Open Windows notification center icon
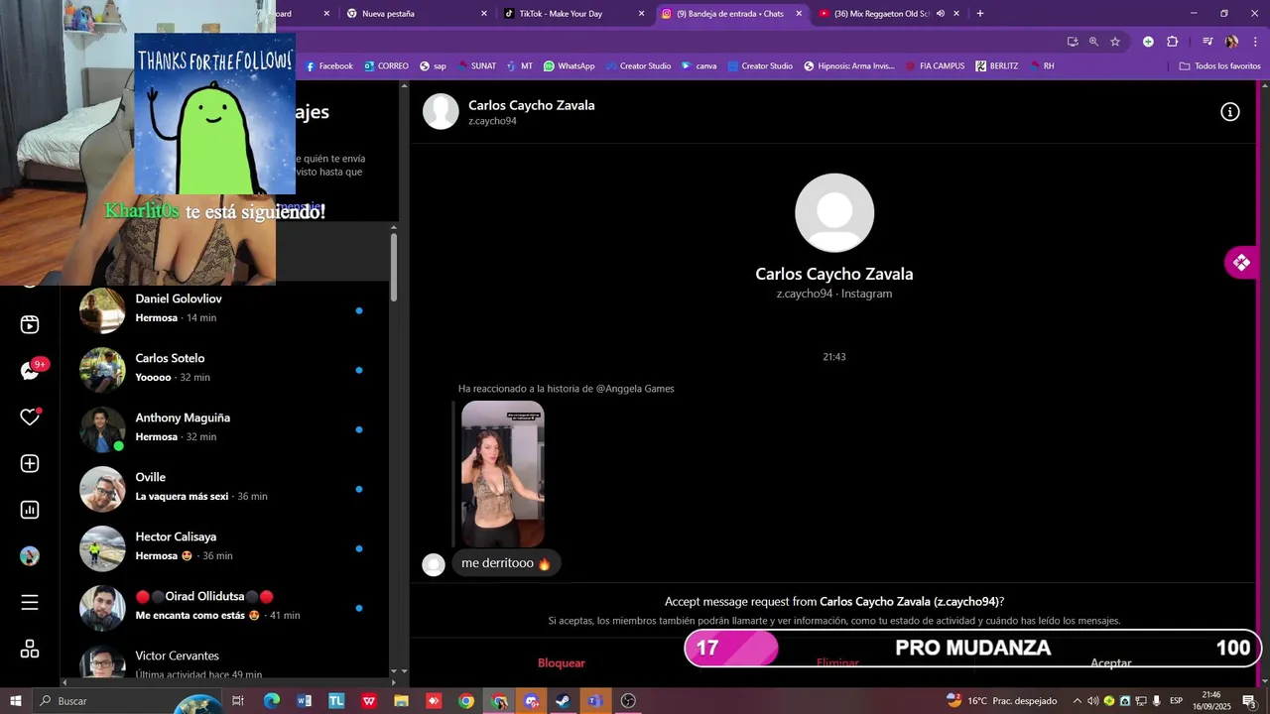Image resolution: width=1270 pixels, height=714 pixels. click(1249, 701)
